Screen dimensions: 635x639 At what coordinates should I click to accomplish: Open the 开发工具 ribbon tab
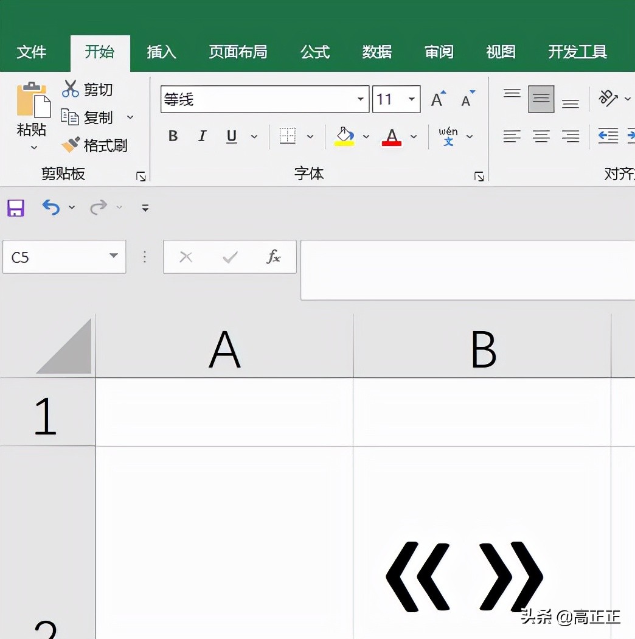577,52
